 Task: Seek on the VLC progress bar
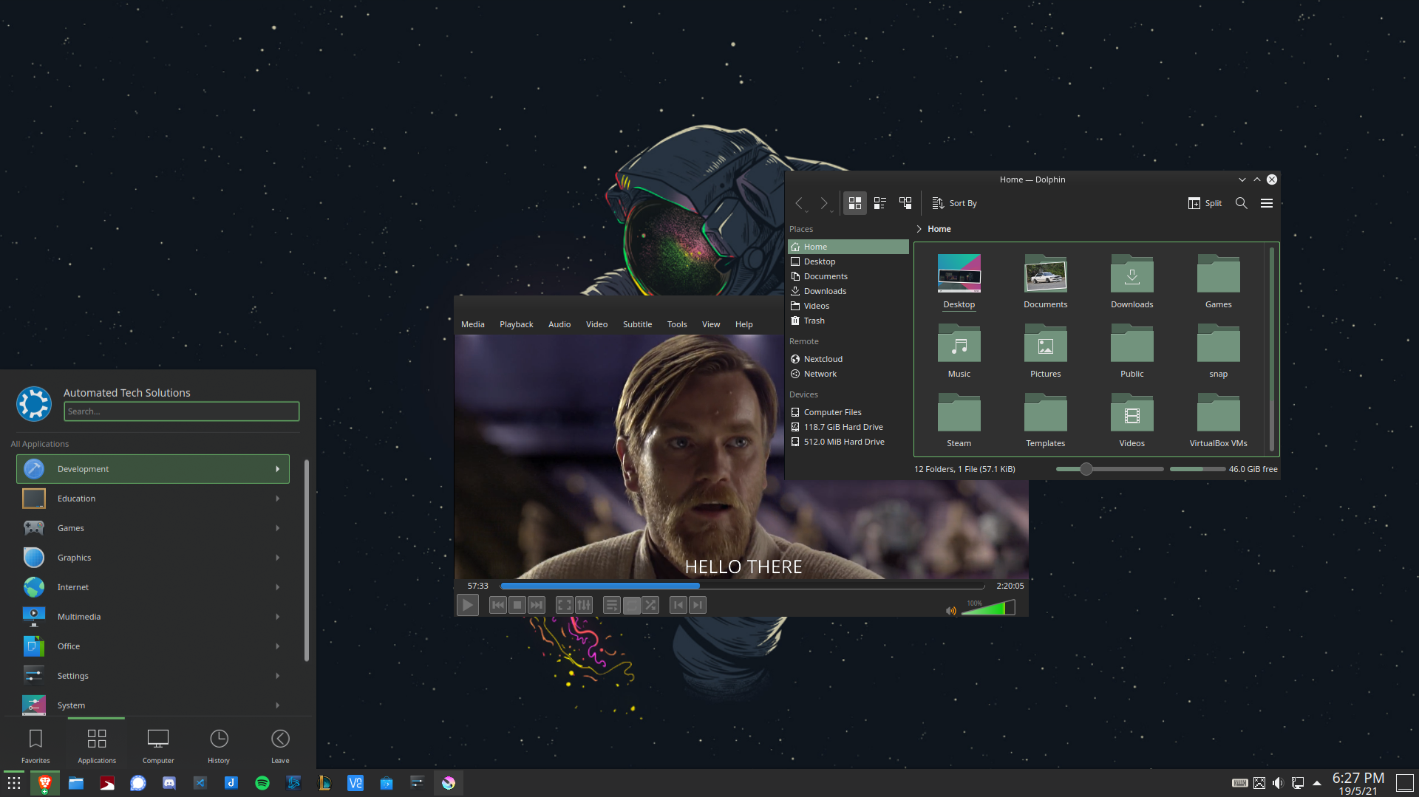point(742,586)
